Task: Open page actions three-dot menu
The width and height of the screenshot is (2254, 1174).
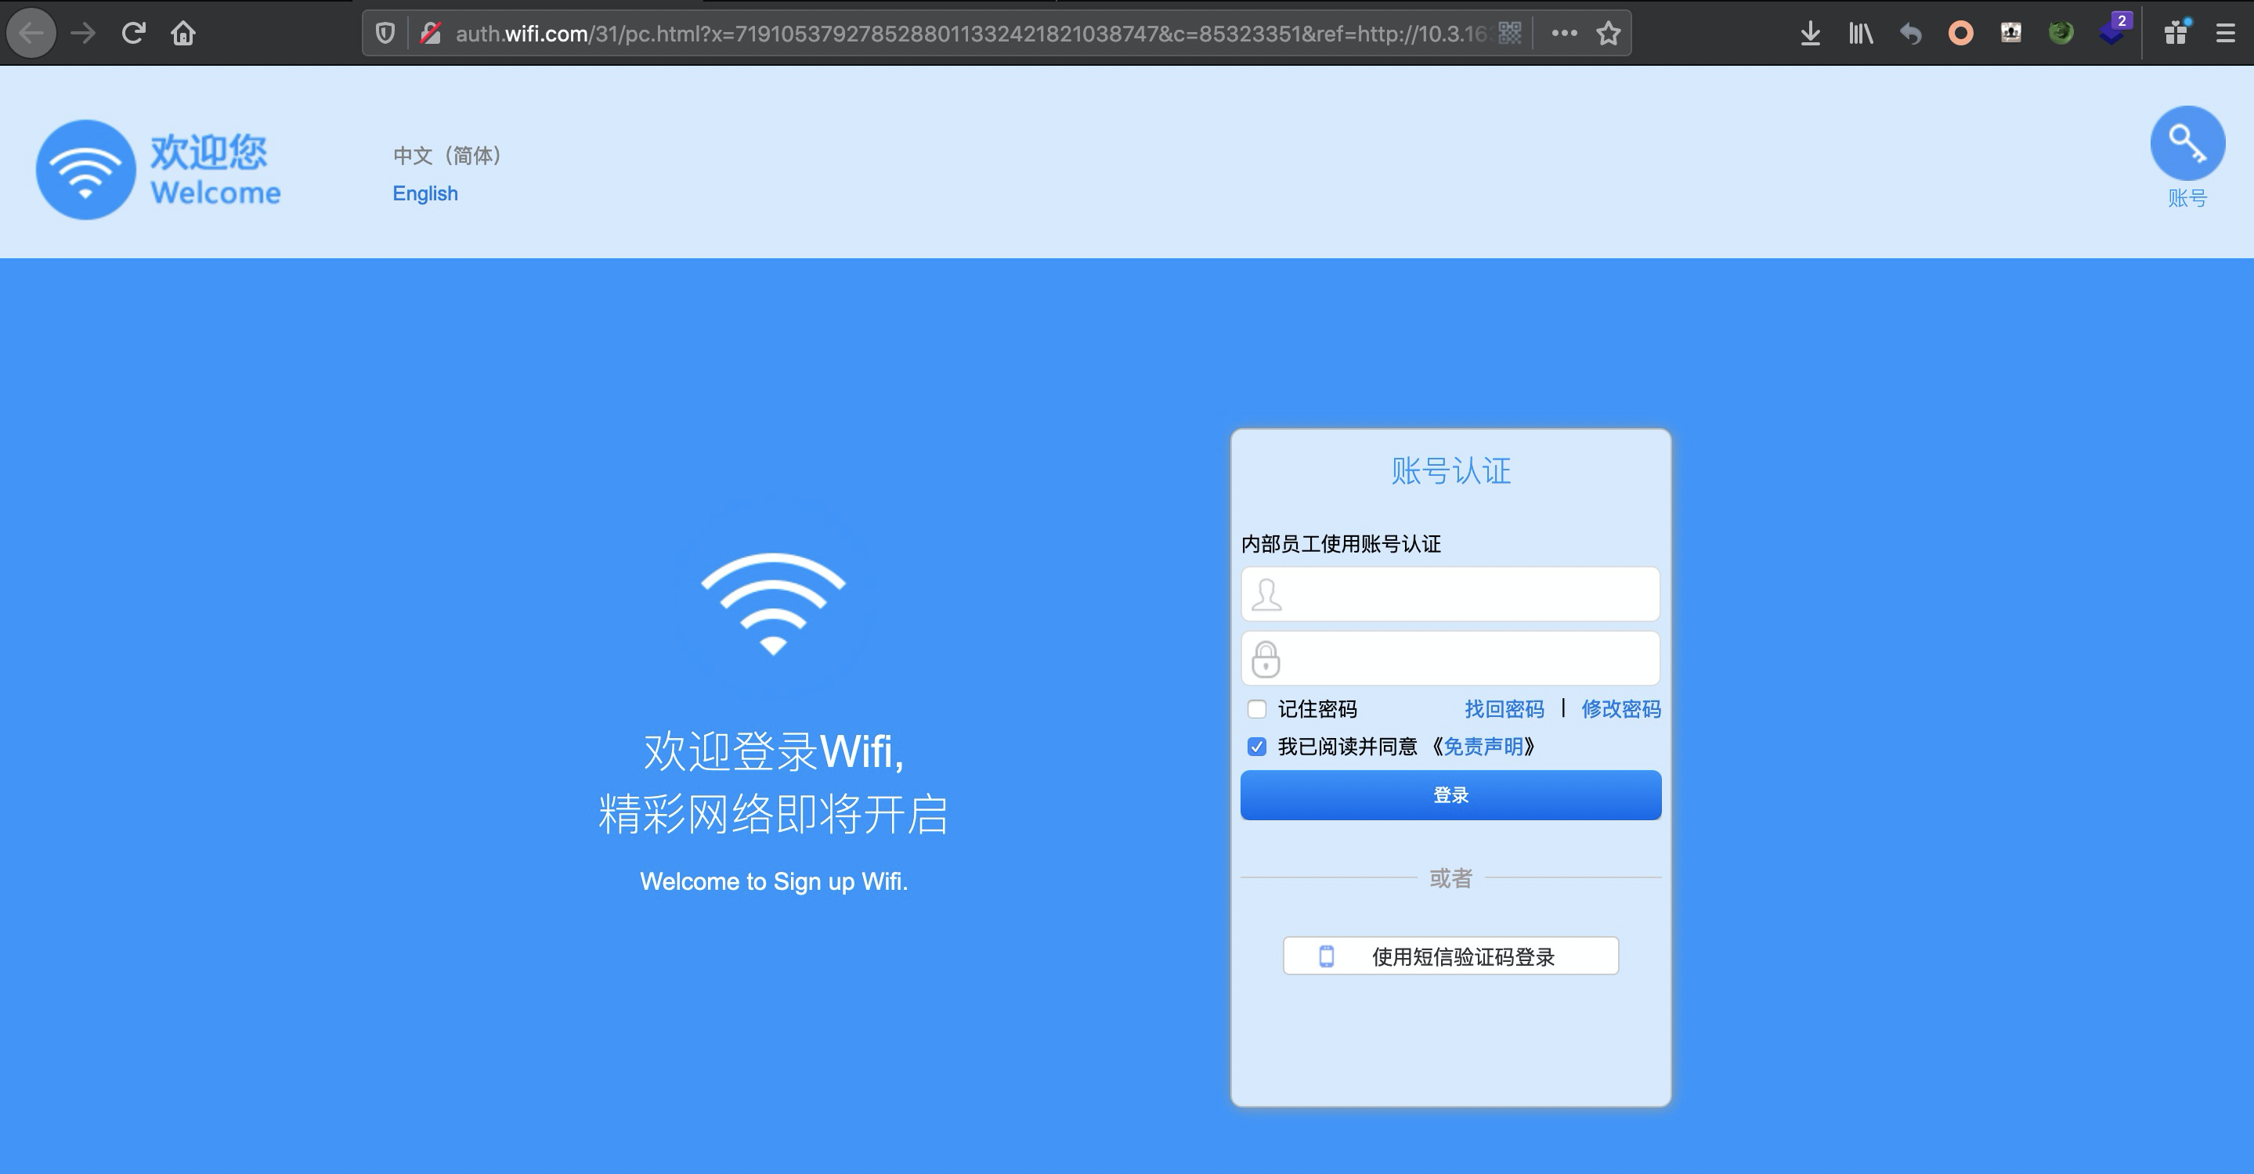Action: coord(1564,33)
